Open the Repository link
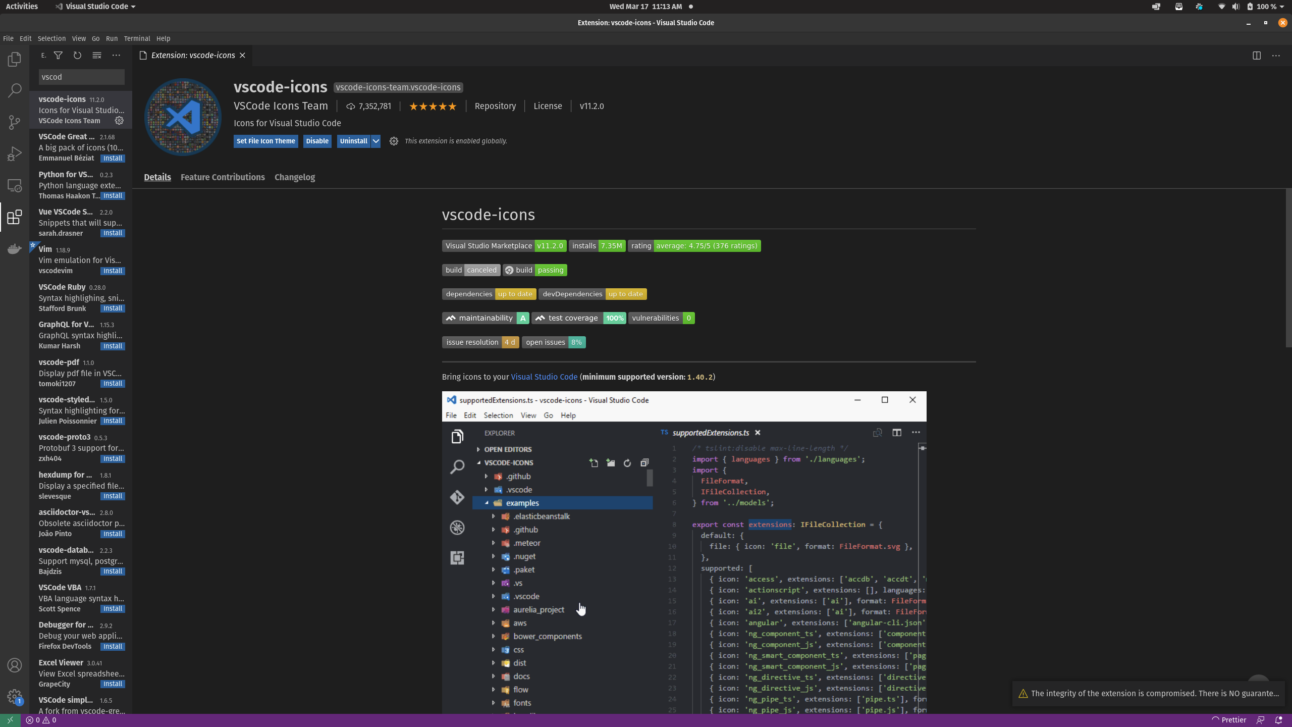Image resolution: width=1292 pixels, height=727 pixels. point(495,106)
